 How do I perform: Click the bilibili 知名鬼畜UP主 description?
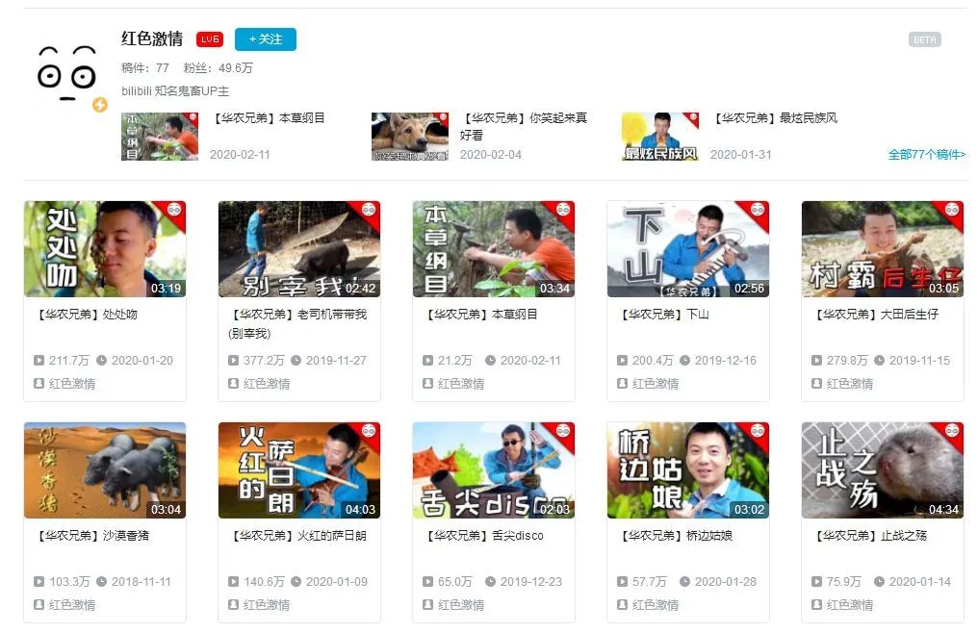[x=175, y=91]
